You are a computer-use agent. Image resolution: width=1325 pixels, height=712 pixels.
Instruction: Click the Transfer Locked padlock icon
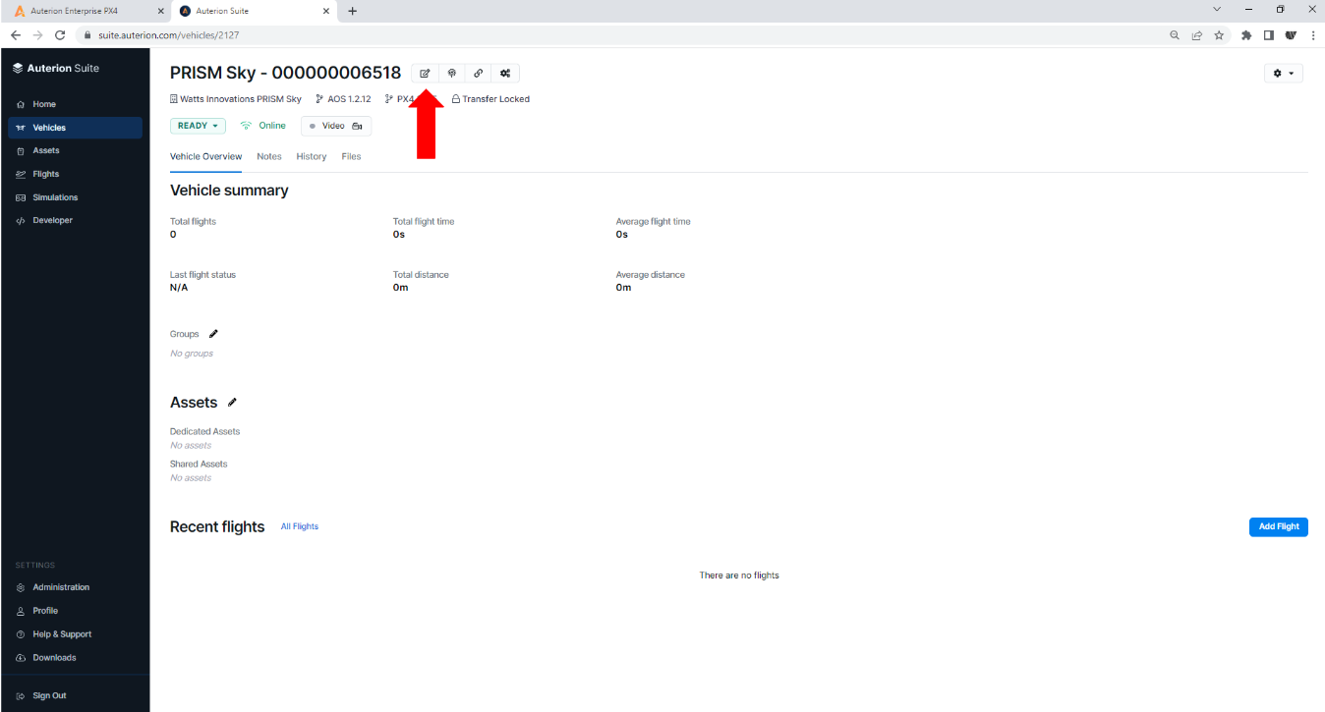click(x=456, y=99)
